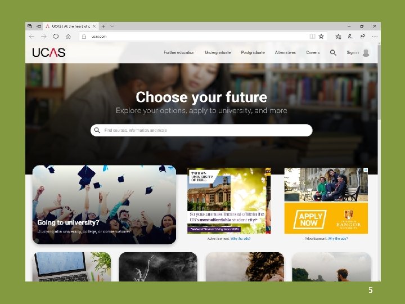Open the favorites hub icon

coord(338,37)
